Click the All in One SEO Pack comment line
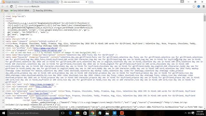 [53, 53]
